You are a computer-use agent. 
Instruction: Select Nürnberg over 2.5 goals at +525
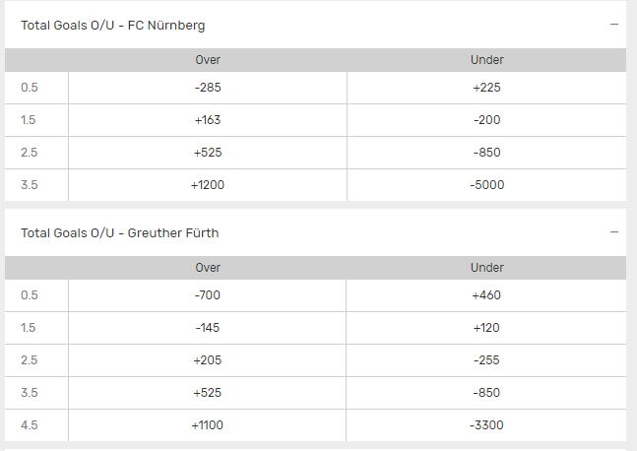208,153
